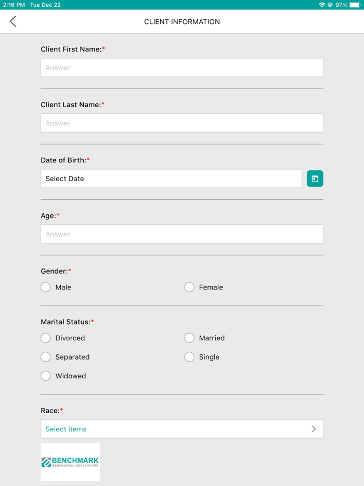This screenshot has height=486, width=364.
Task: Click the teal calendar button beside Select Date
Action: [315, 178]
